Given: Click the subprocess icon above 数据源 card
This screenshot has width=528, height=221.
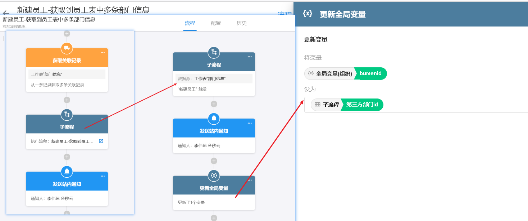Looking at the screenshot, I should coord(214,53).
